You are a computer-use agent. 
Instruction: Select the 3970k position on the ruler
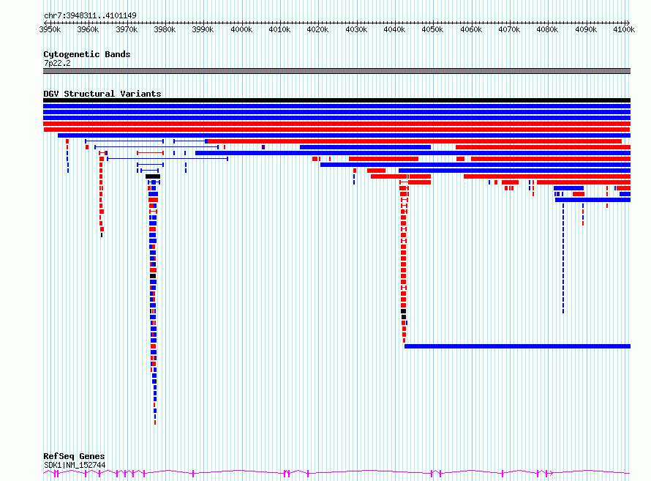[x=127, y=29]
